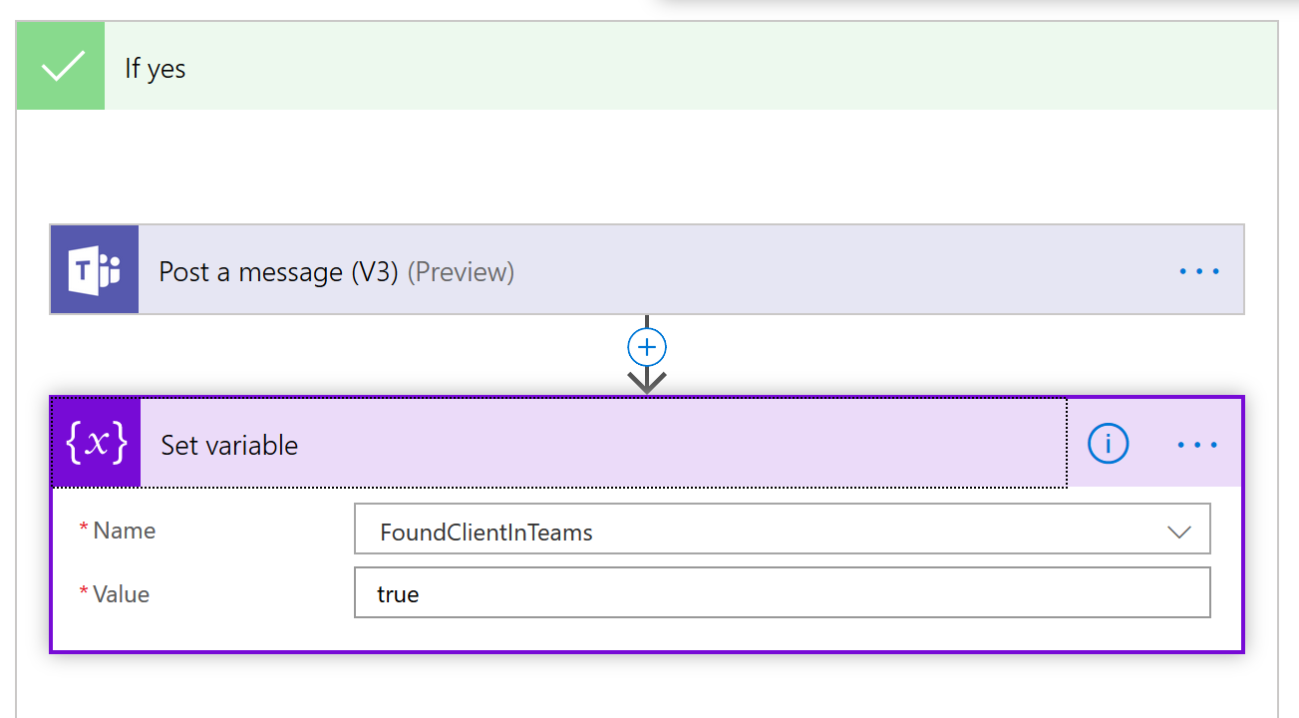Click the 'true' text in Value
1299x718 pixels.
(x=398, y=594)
